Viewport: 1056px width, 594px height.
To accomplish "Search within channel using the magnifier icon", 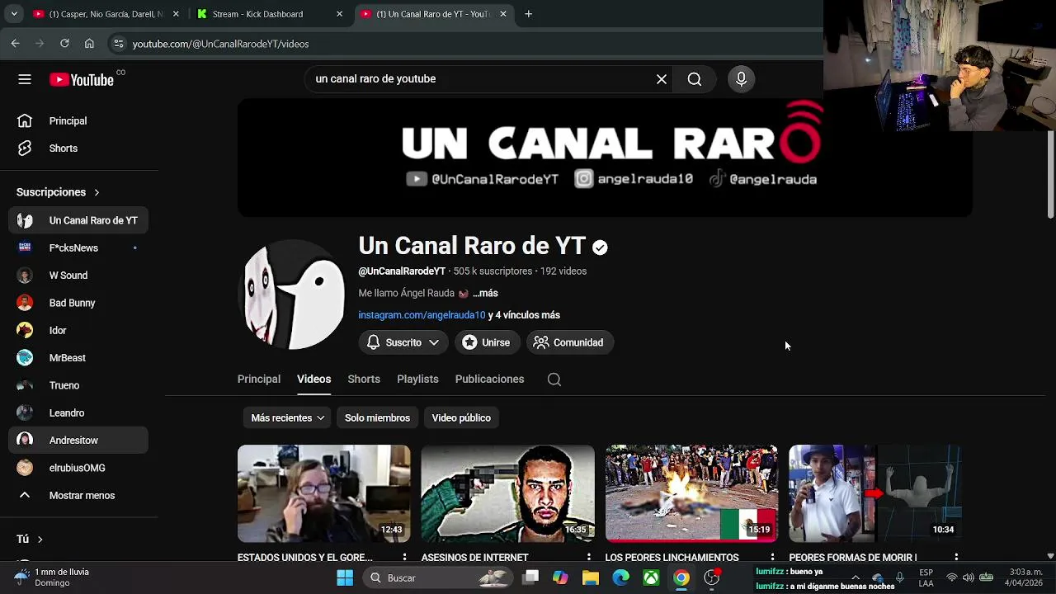I will [554, 379].
